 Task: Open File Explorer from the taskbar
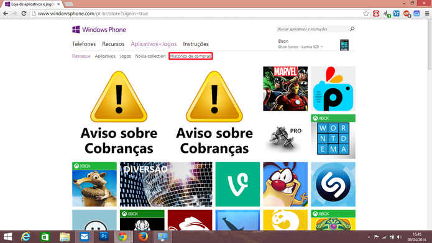pyautogui.click(x=65, y=237)
